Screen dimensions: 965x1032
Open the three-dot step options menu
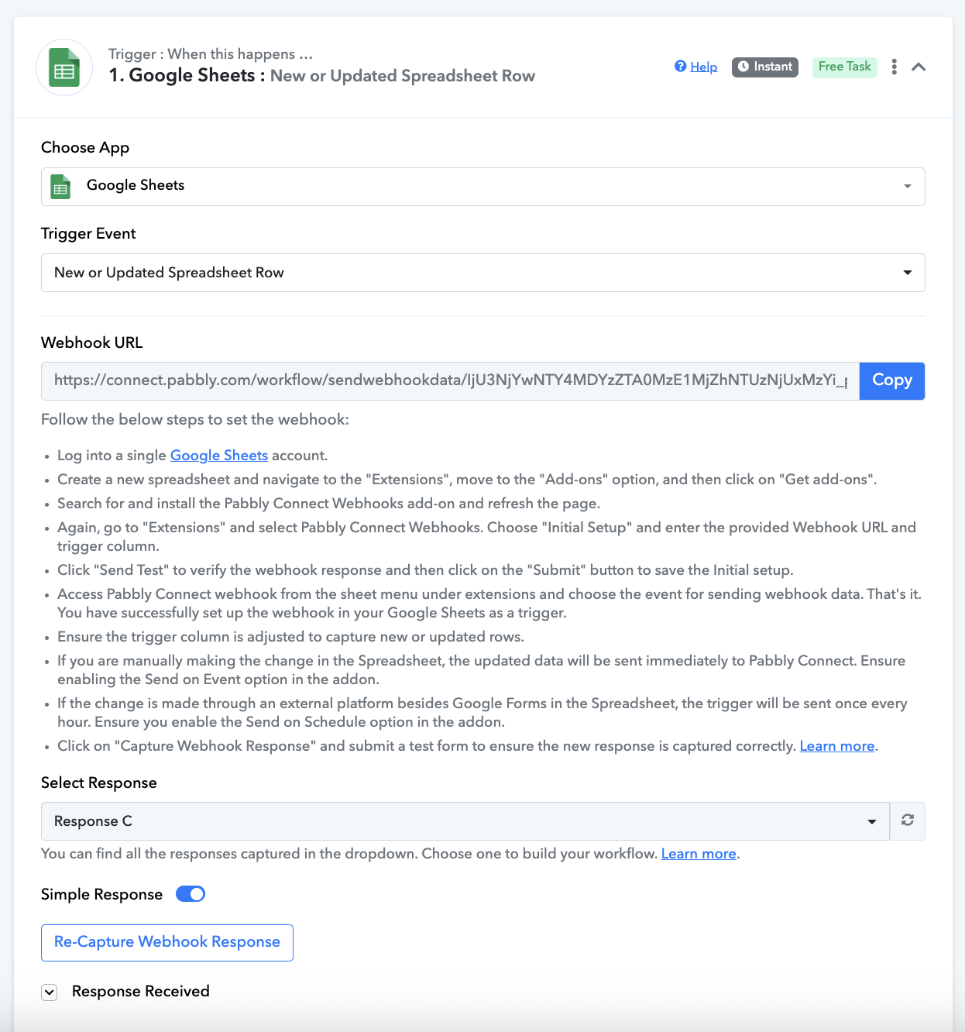pyautogui.click(x=894, y=67)
